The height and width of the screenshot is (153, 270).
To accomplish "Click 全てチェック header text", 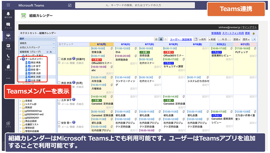I will pos(66,44).
